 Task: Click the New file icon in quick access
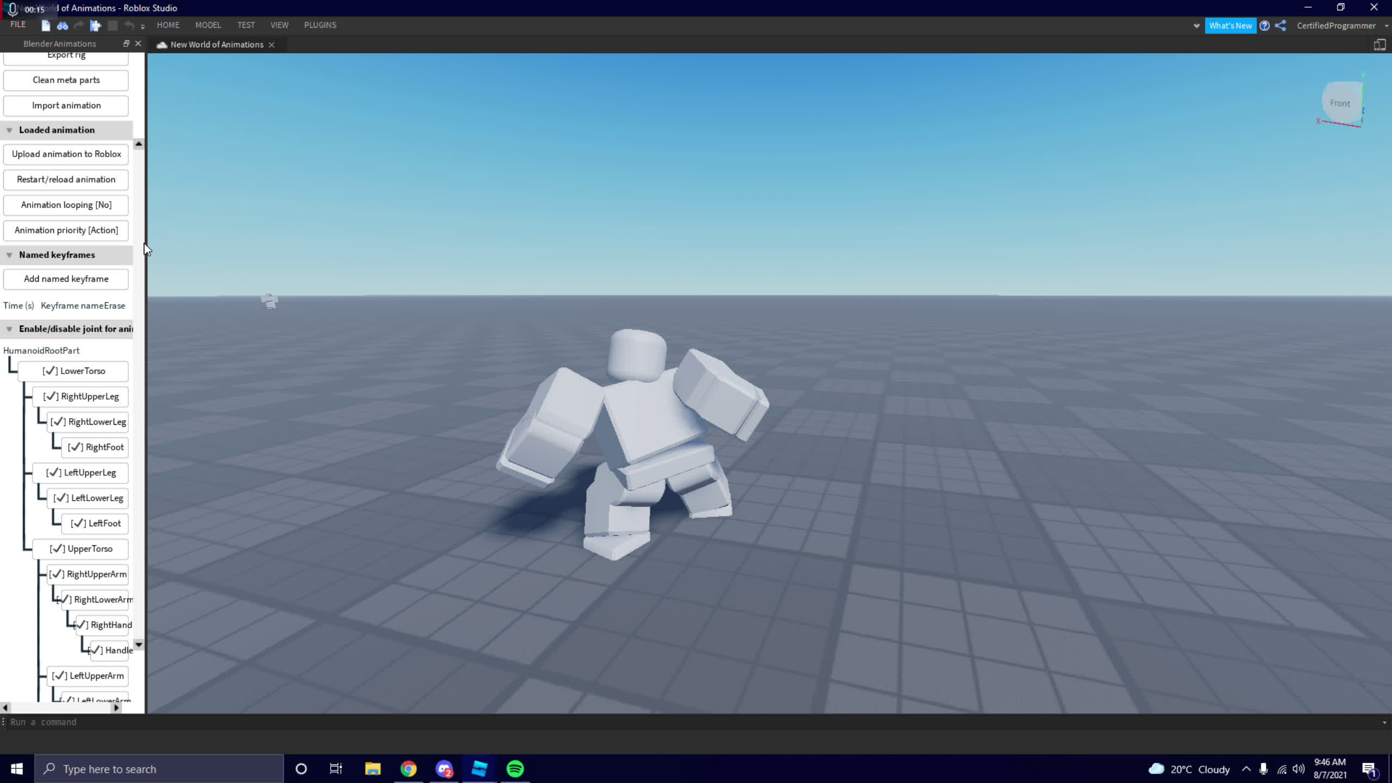46,26
